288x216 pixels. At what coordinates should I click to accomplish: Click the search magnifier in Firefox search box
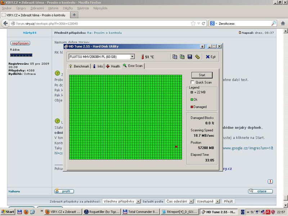pyautogui.click(x=274, y=23)
